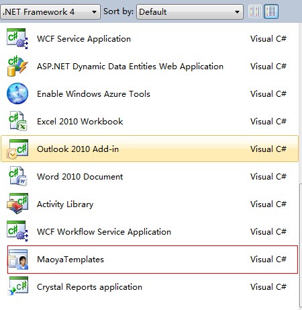Click the WCF Service Application template icon

point(17,39)
